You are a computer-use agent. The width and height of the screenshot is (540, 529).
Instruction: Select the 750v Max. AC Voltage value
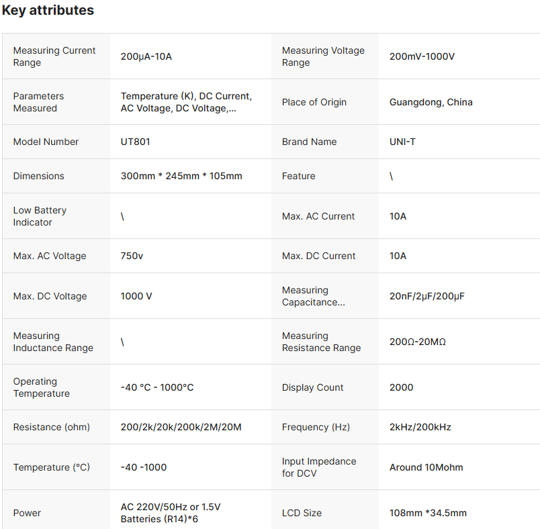point(132,256)
